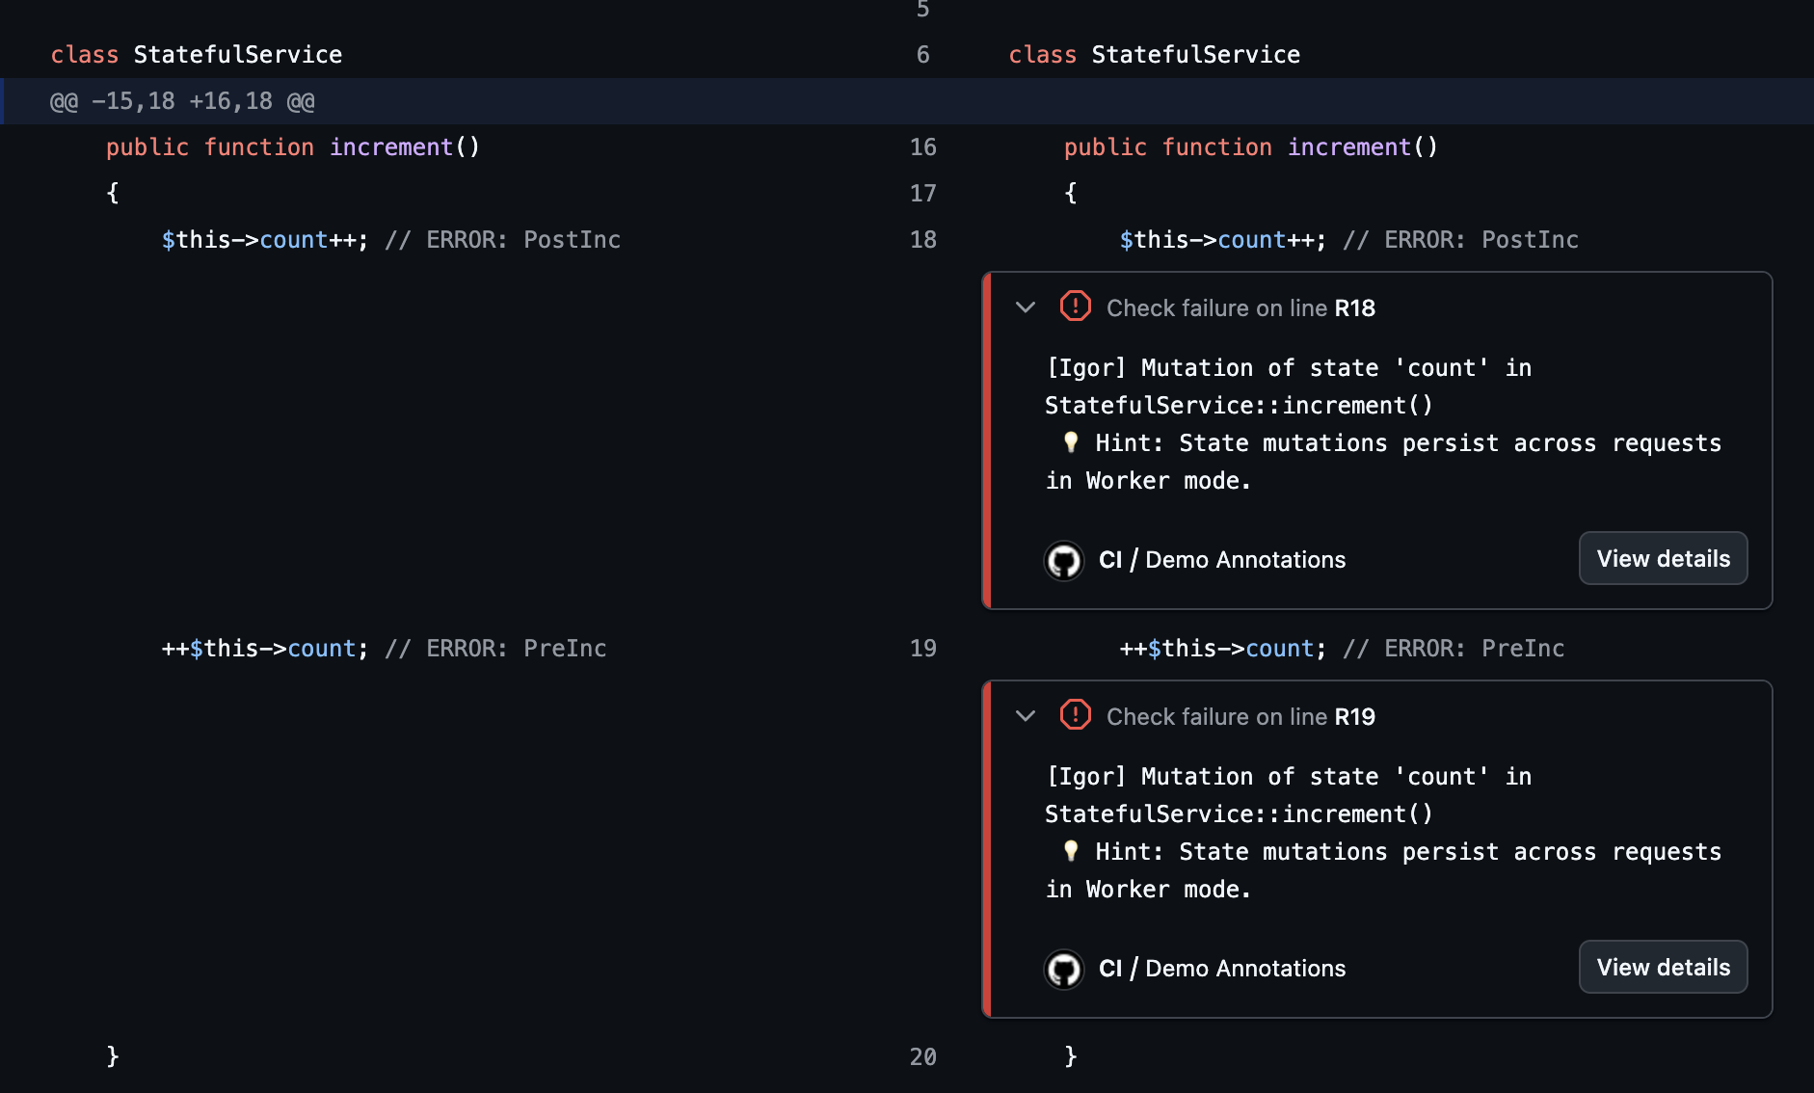1814x1093 pixels.
Task: Click the PreInc code line in right pane
Action: 1342,649
